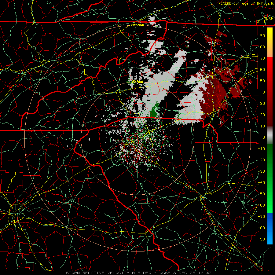Viewport: 275px width, 275px height.
Task: Select the negative 90 knot scale label
Action: (261, 239)
